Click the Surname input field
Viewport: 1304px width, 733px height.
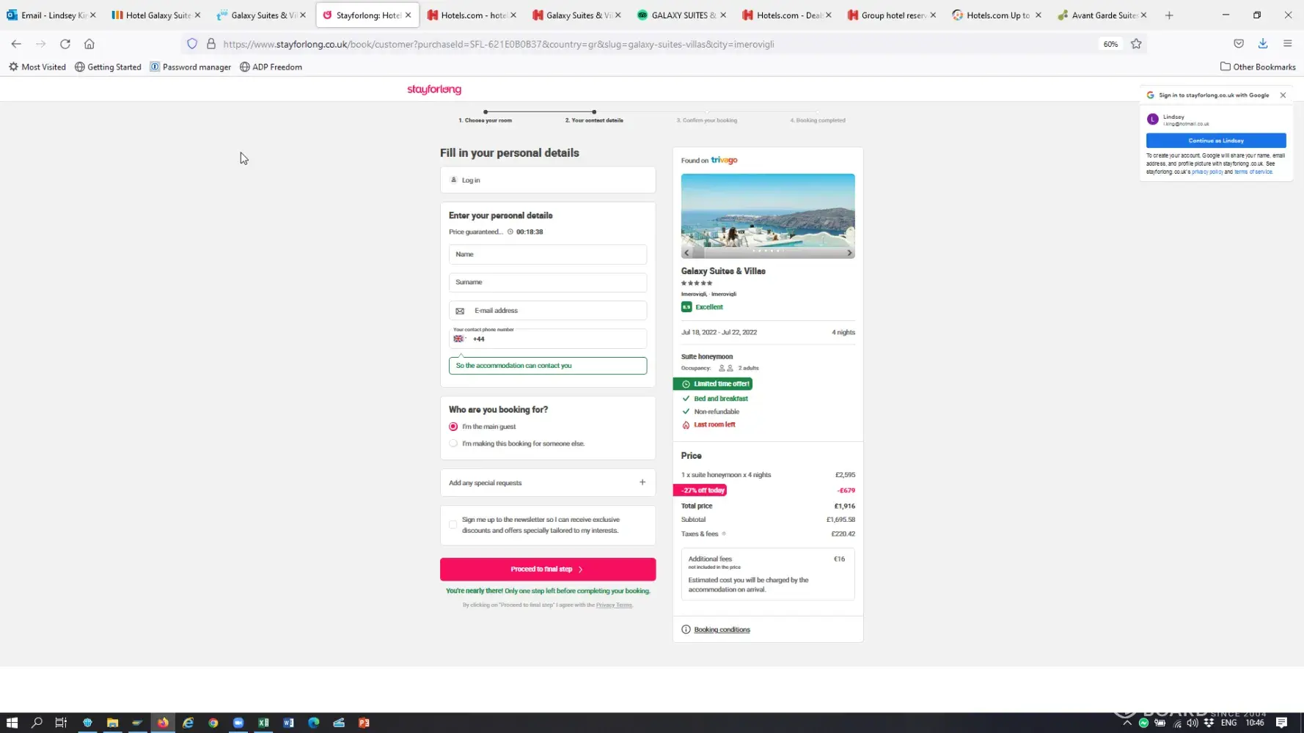click(548, 282)
